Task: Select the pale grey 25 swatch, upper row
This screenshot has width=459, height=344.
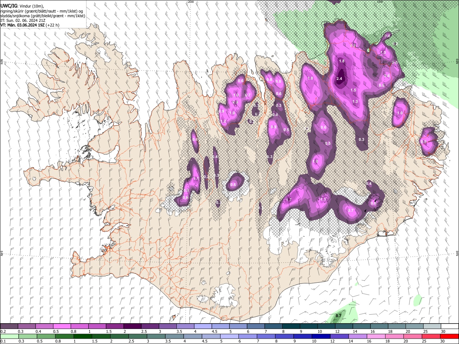Action: [x=432, y=326]
